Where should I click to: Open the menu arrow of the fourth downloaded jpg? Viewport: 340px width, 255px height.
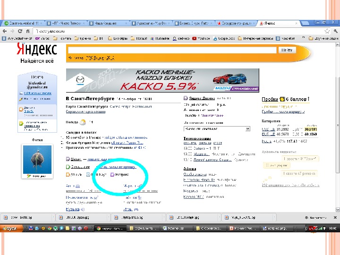point(219,217)
